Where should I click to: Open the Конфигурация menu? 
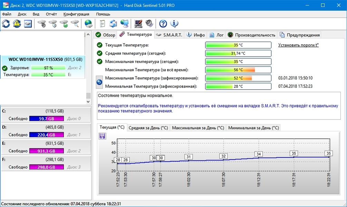[x=76, y=14]
